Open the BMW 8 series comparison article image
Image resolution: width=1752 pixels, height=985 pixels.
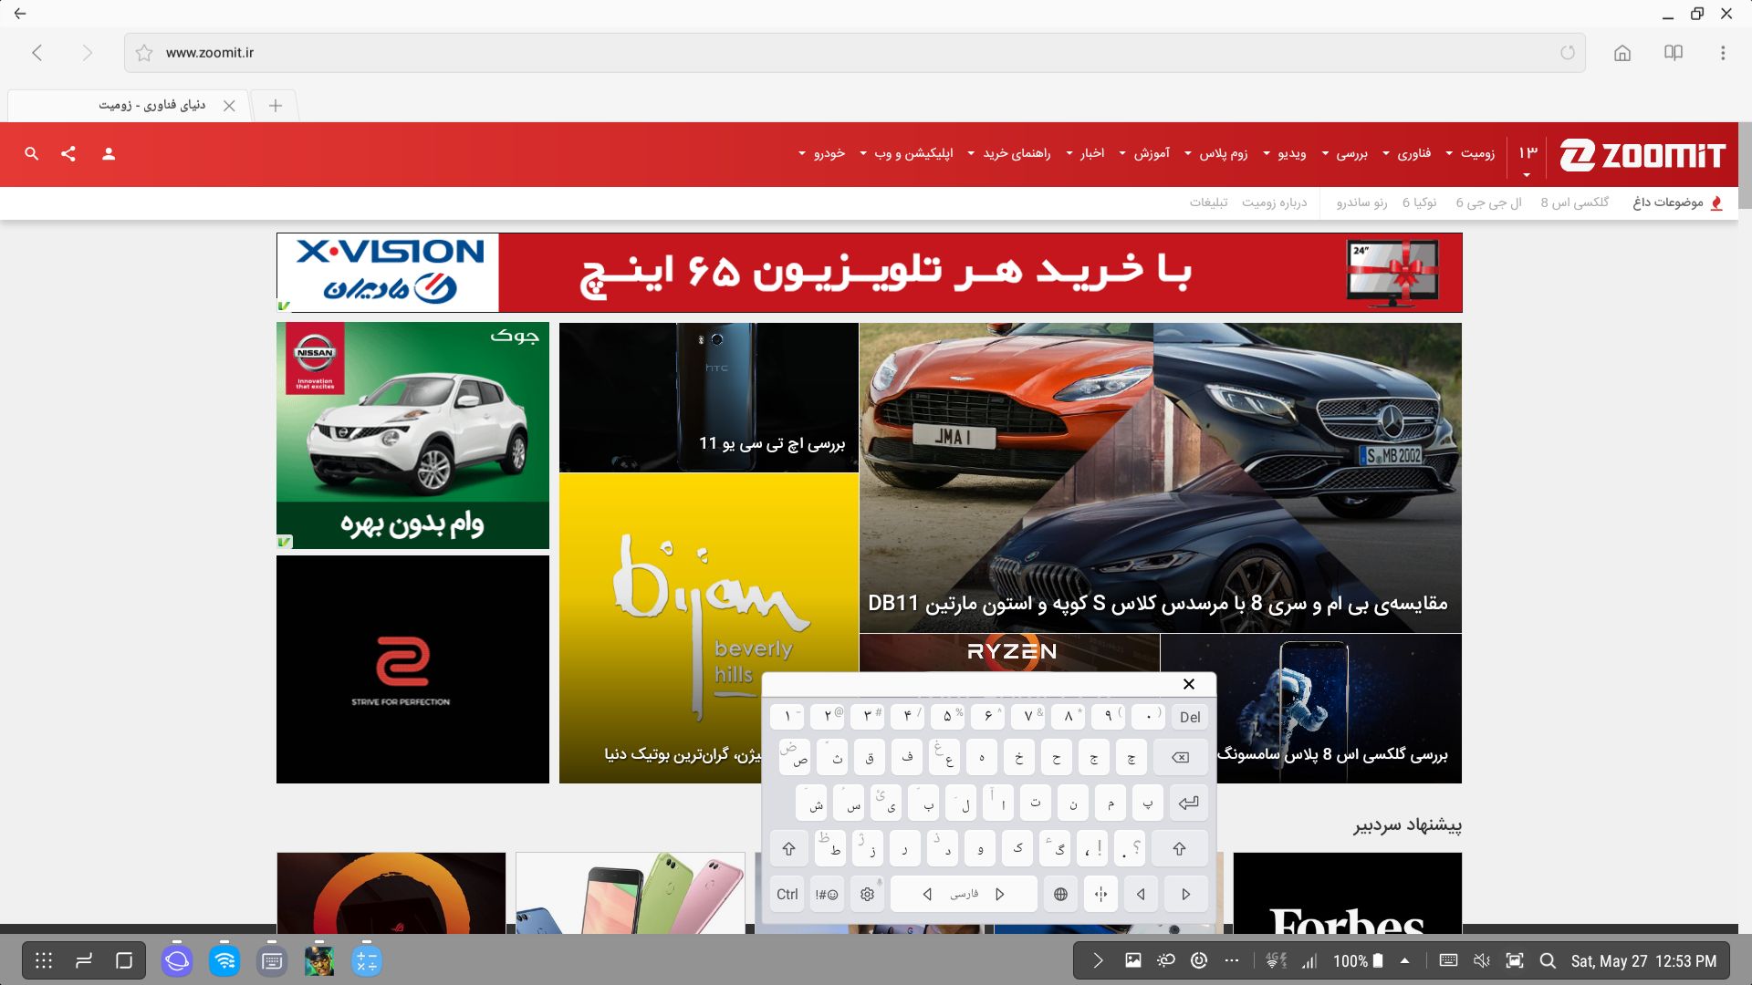pyautogui.click(x=1161, y=478)
